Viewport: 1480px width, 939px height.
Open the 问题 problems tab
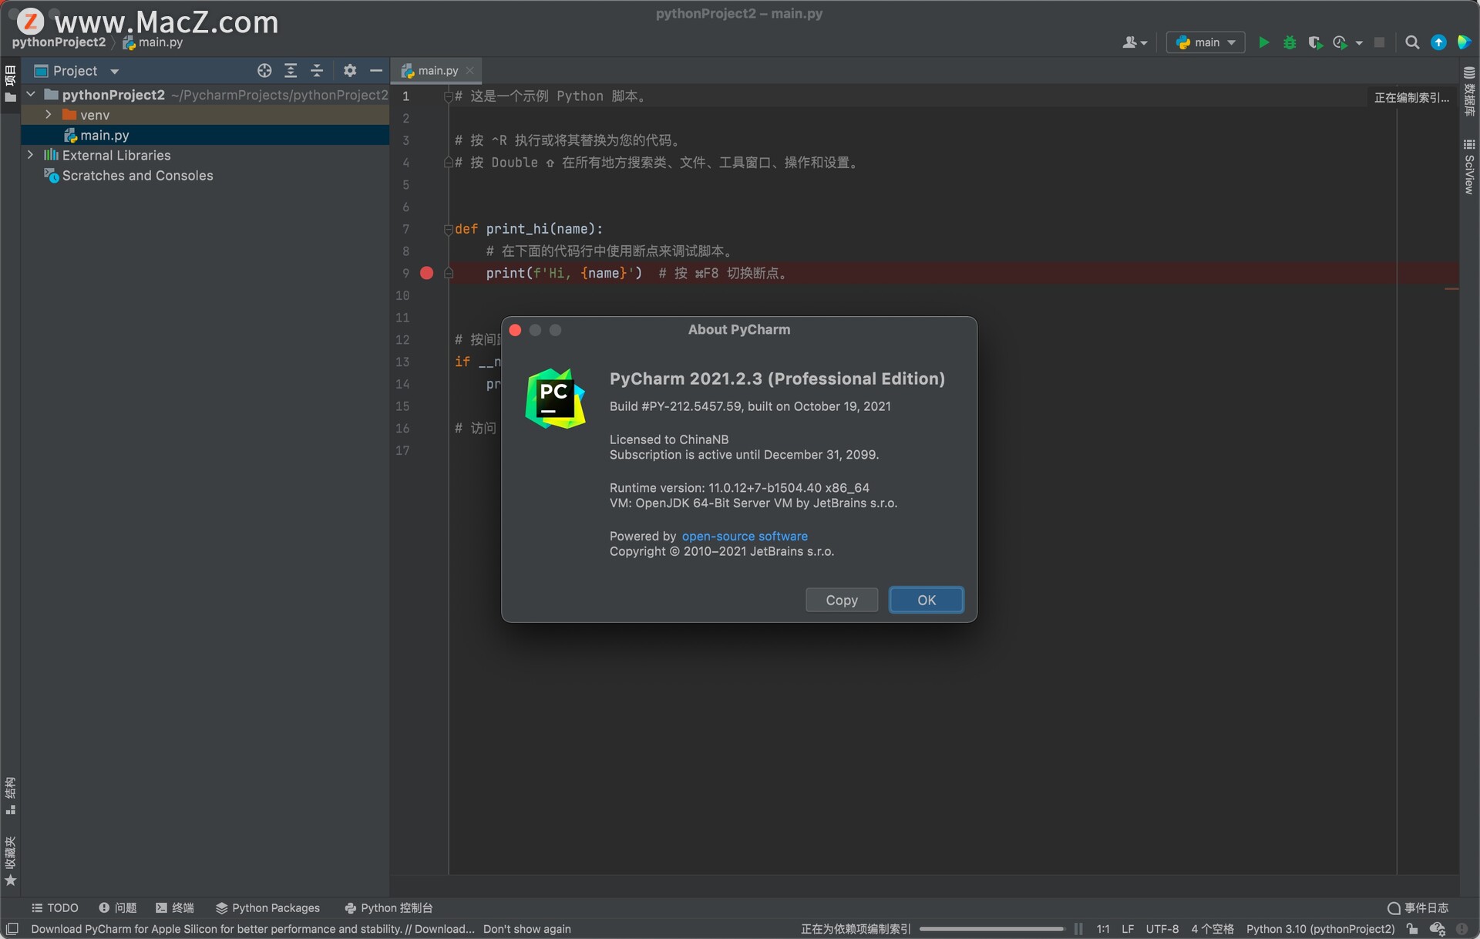click(x=118, y=908)
